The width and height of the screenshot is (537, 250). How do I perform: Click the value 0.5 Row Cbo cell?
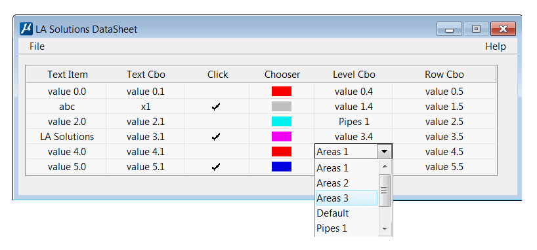tap(444, 92)
